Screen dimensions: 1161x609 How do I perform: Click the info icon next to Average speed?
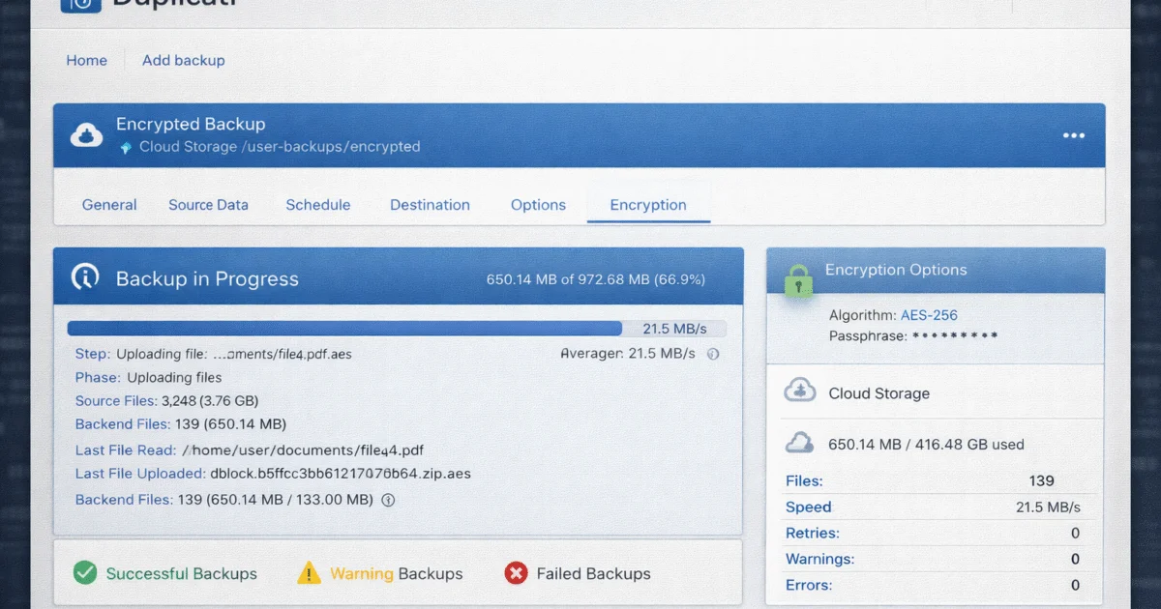coord(713,354)
